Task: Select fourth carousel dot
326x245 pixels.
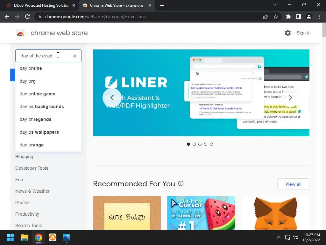Action: tap(206, 144)
